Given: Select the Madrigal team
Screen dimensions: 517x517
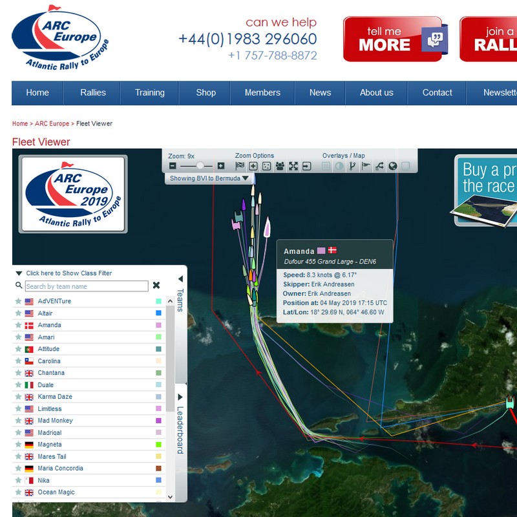Looking at the screenshot, I should click(89, 432).
